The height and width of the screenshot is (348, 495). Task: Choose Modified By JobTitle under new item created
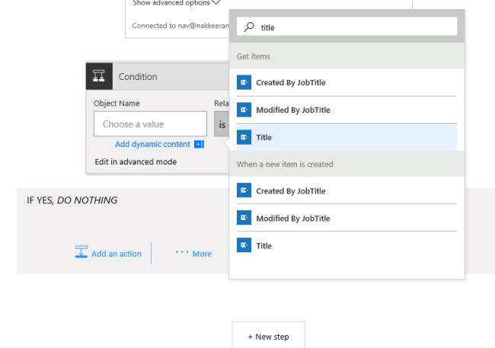point(293,219)
